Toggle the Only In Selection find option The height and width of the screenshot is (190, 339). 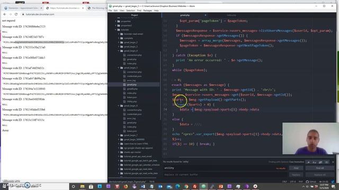320,162
